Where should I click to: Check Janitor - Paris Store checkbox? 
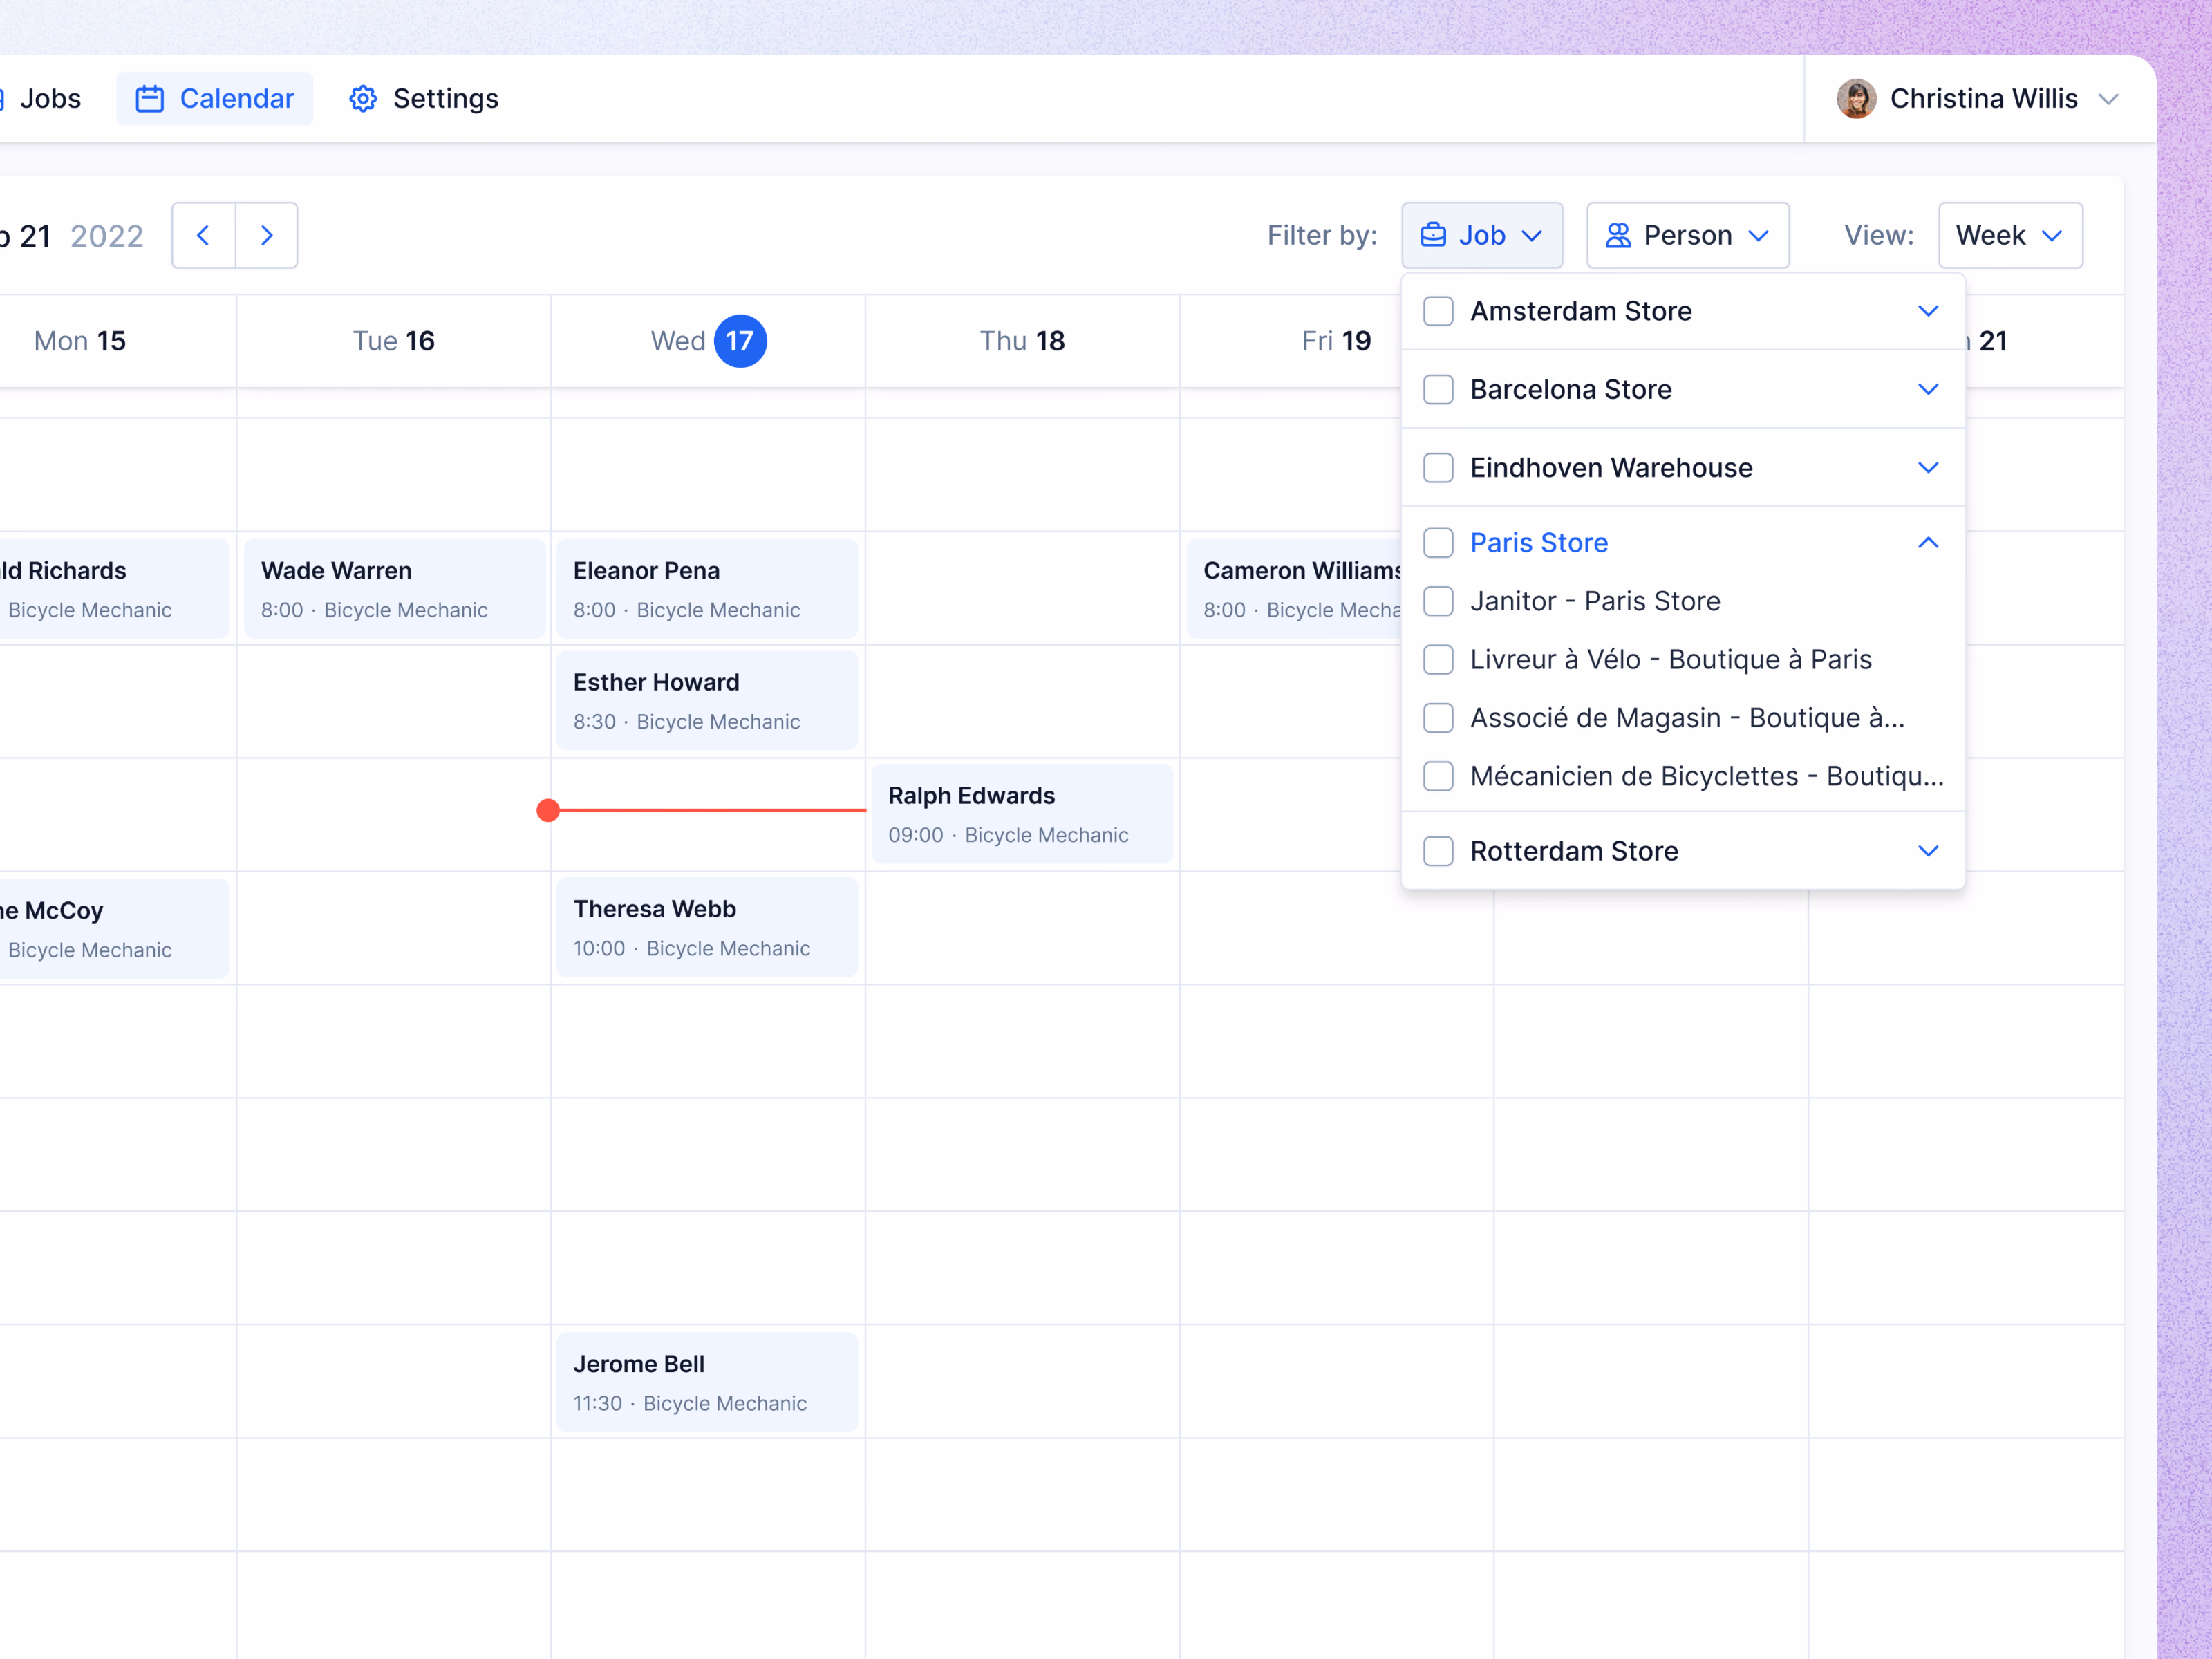point(1438,601)
